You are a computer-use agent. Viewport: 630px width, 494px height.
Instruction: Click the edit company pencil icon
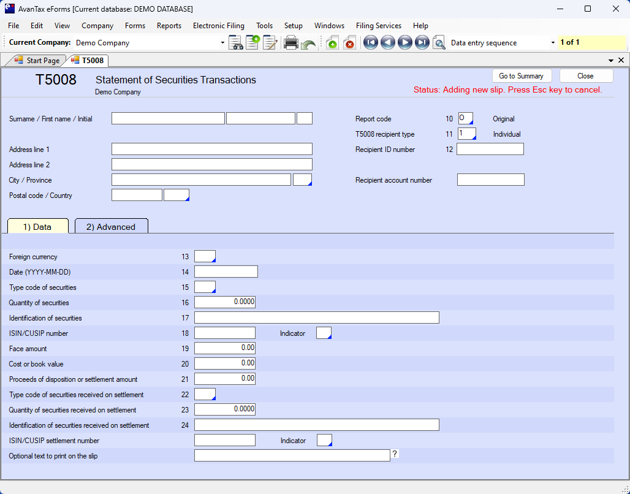(x=270, y=43)
